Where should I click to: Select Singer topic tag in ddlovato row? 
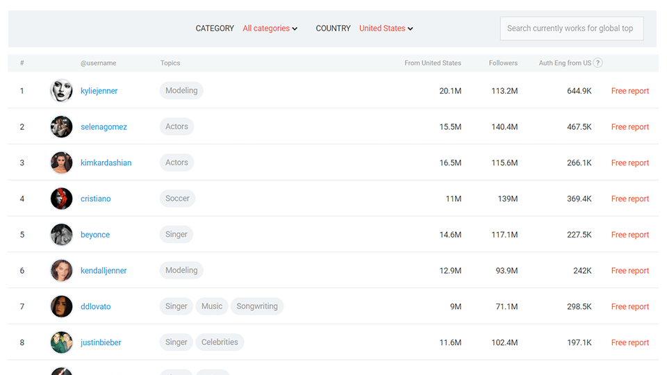pyautogui.click(x=176, y=306)
